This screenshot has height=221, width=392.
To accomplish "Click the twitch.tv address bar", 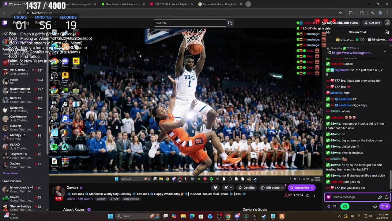I will (181, 13).
